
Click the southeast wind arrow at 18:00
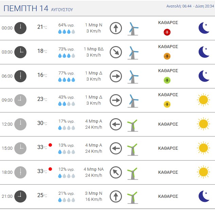[116, 172]
